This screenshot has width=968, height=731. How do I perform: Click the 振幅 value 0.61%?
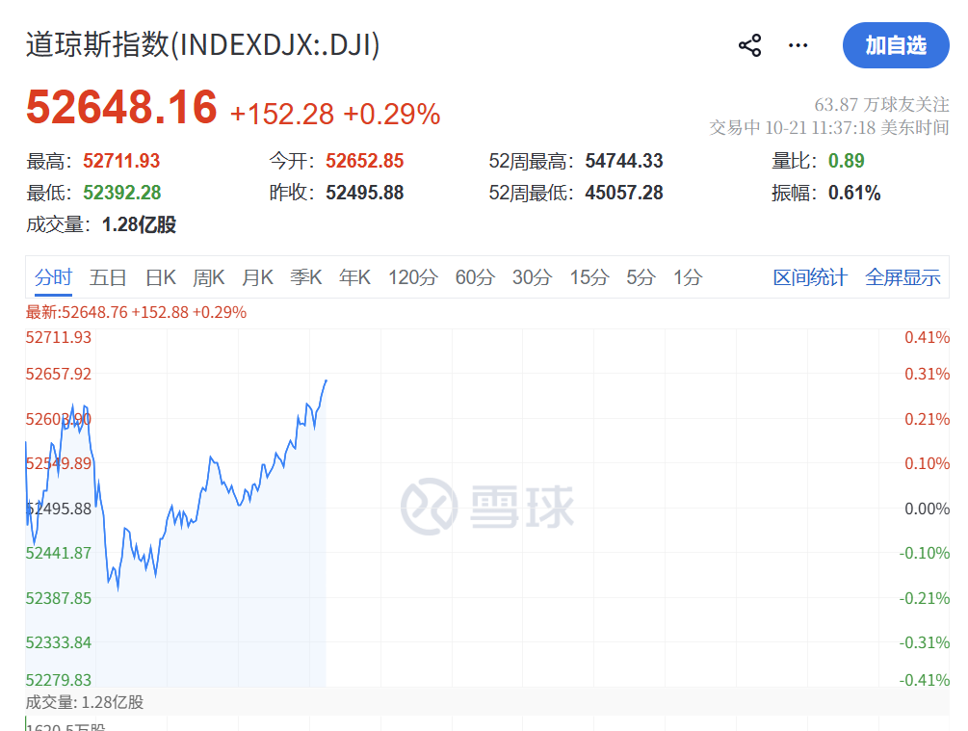point(854,193)
